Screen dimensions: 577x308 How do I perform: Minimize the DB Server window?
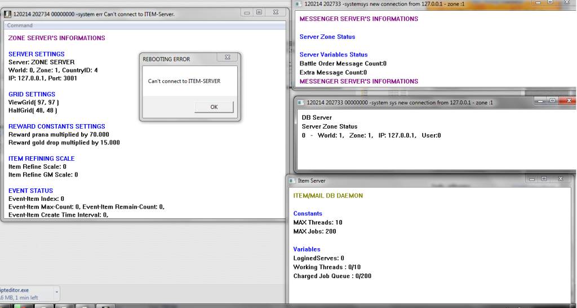tap(539, 100)
